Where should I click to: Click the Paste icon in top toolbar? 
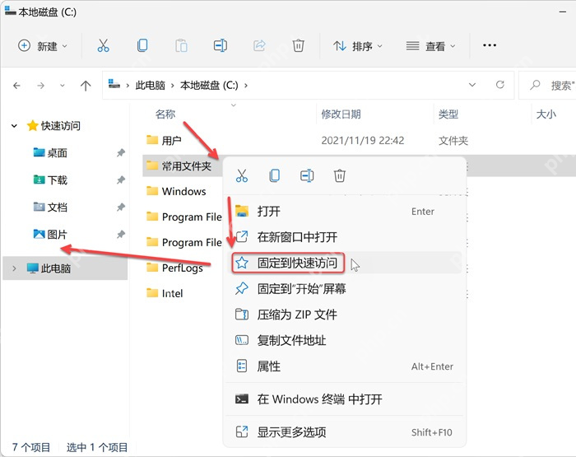point(181,45)
